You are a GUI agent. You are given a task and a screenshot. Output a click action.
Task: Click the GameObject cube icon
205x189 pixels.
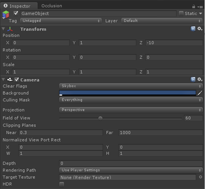click(6, 15)
